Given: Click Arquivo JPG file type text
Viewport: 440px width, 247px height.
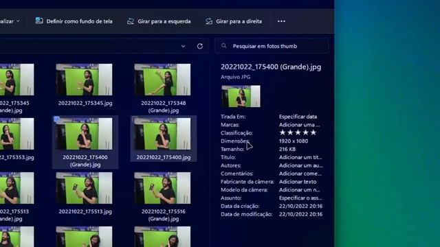Looking at the screenshot, I should pos(235,77).
